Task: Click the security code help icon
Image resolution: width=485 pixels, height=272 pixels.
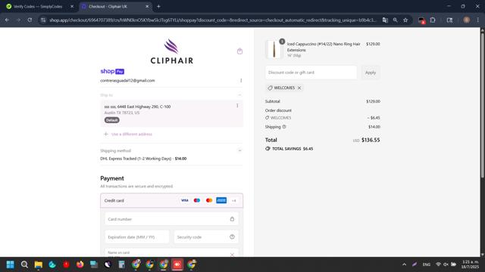Action: point(232,236)
